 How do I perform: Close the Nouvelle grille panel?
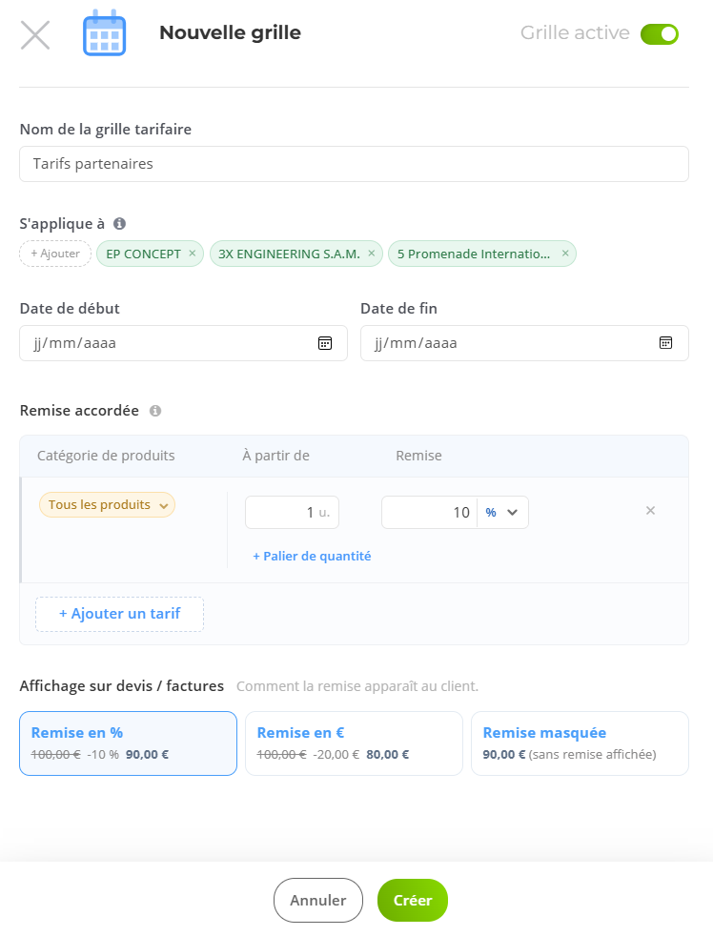click(35, 34)
